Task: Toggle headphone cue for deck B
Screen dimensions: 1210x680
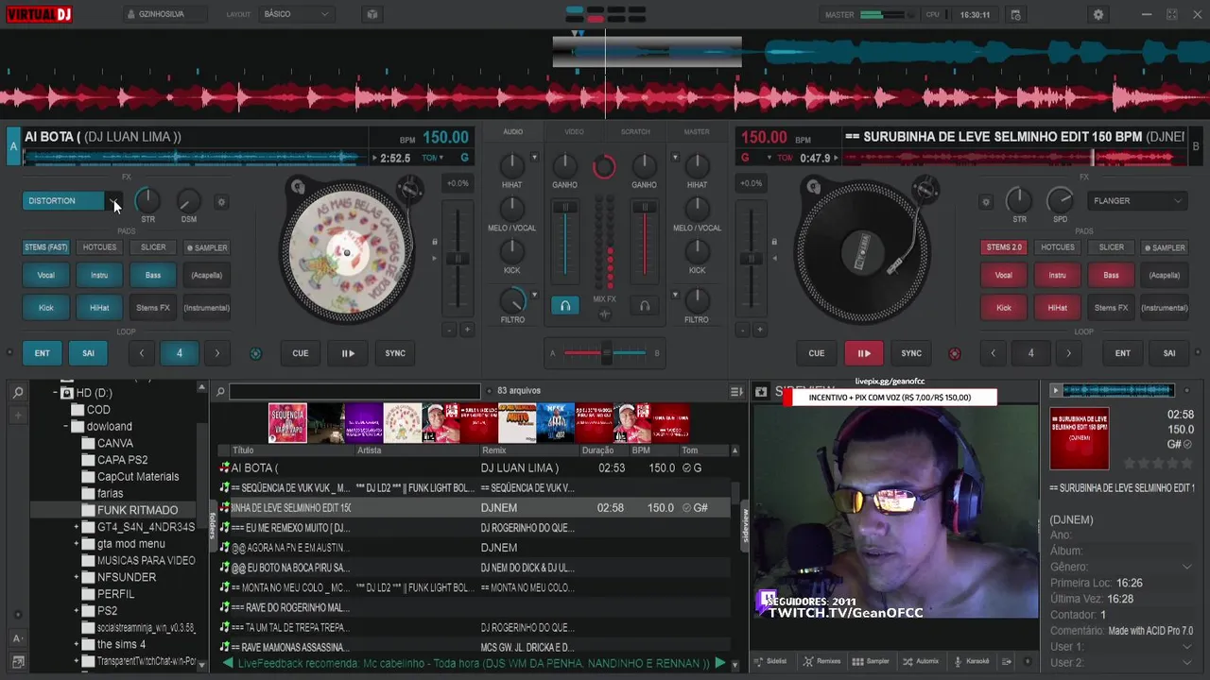Action: pos(645,306)
